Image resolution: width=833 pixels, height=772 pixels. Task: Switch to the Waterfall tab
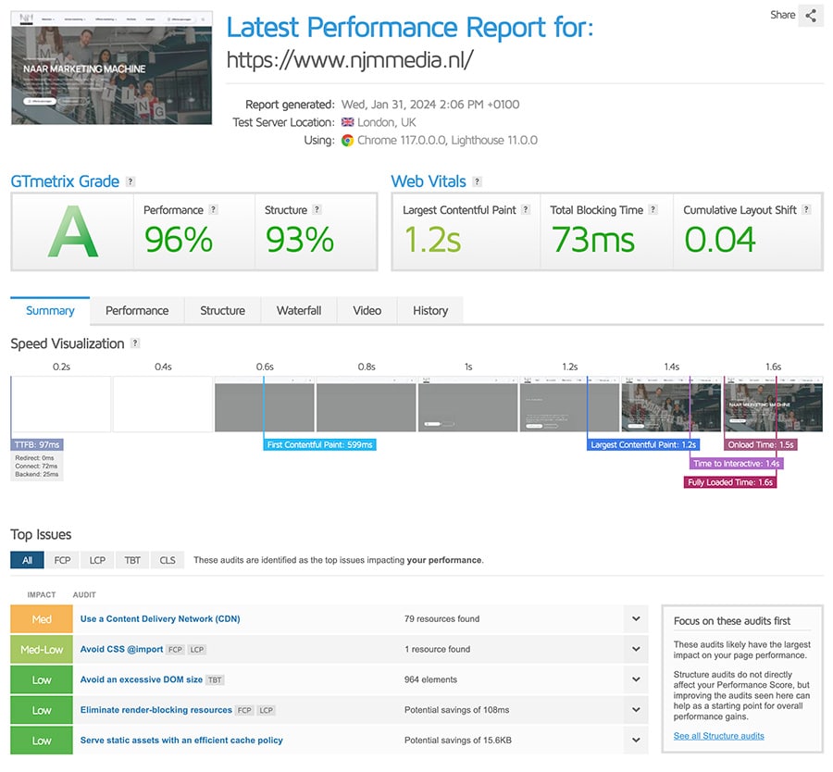click(x=299, y=311)
